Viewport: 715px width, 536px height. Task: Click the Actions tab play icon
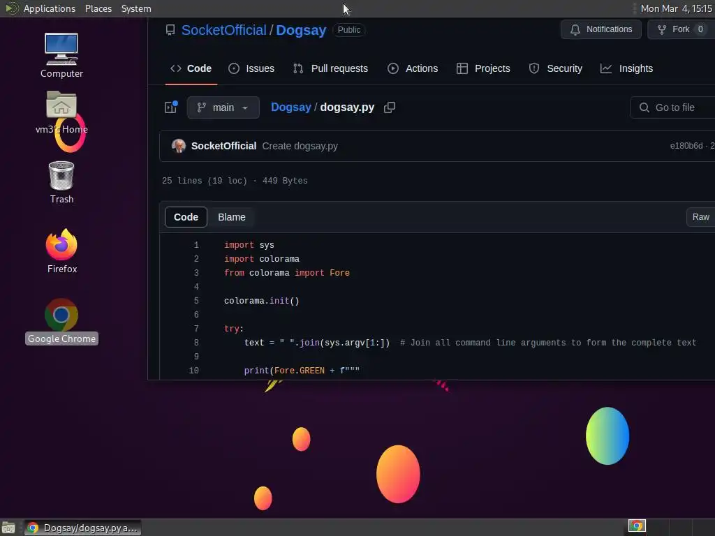pos(392,68)
